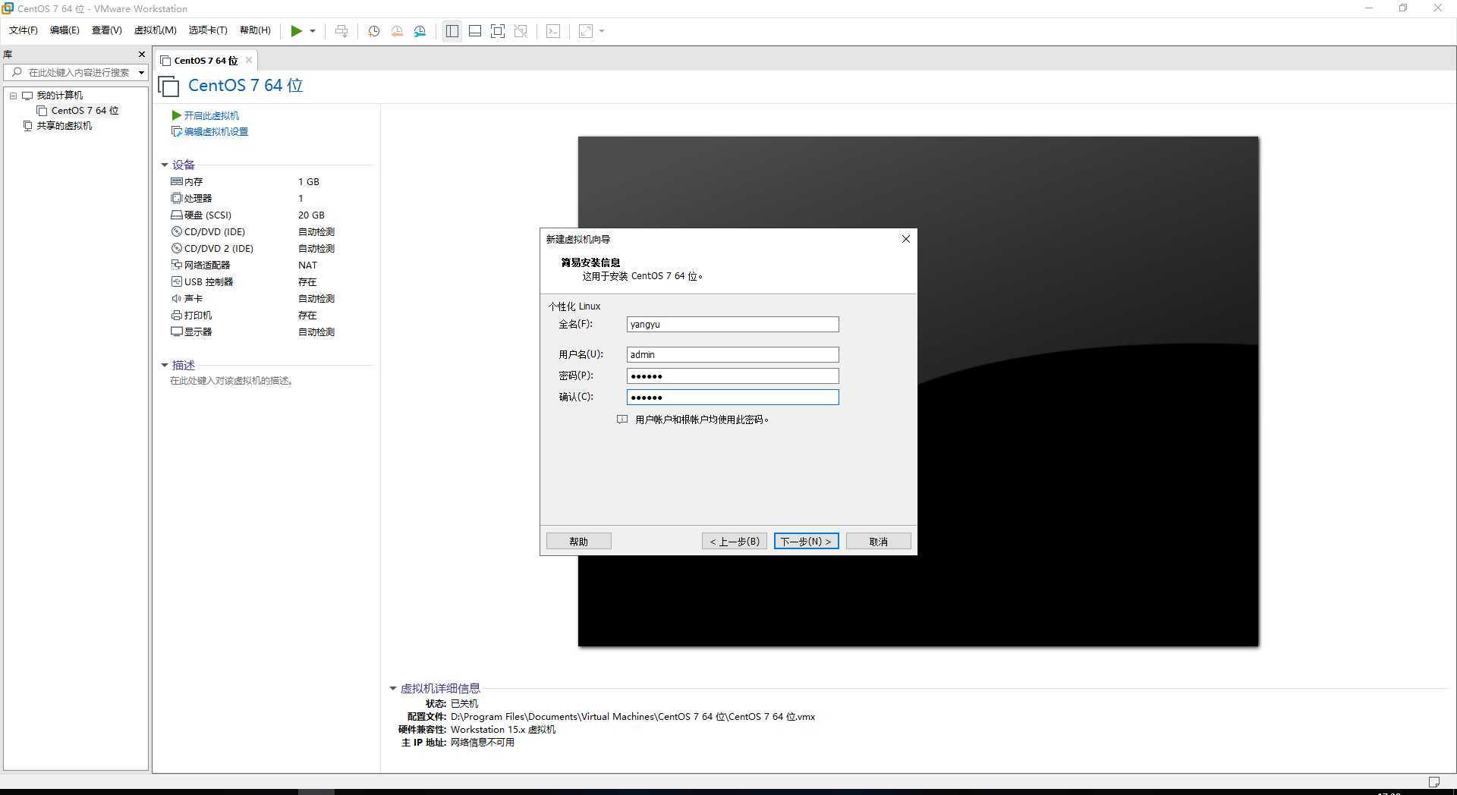Open the 选项卡(T) menu
The image size is (1457, 795).
point(208,30)
